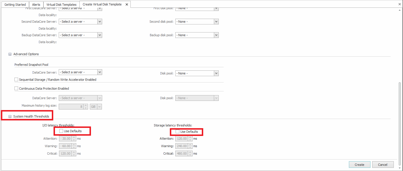Switch to the Getting Started tab

point(15,5)
